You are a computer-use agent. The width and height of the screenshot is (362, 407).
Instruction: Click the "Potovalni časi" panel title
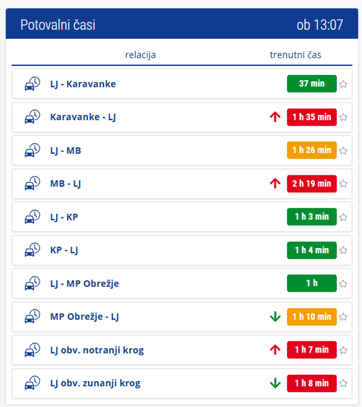coord(58,25)
